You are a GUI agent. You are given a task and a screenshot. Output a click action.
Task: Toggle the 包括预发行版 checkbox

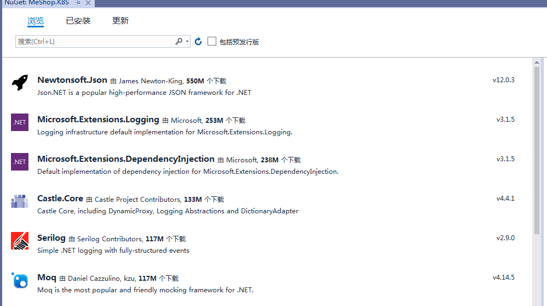(212, 41)
